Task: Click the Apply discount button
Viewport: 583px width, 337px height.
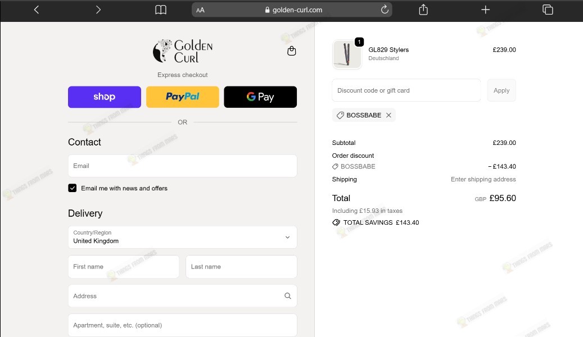Action: pos(501,90)
